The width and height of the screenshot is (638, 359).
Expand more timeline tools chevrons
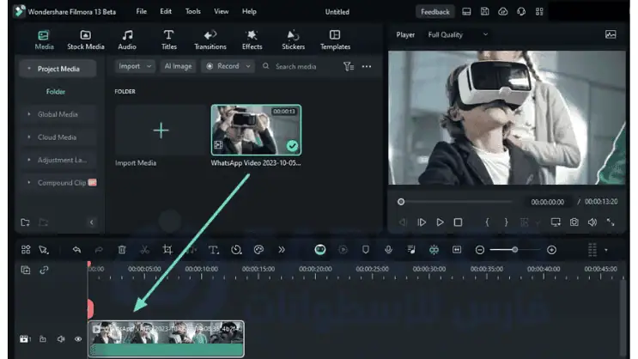(282, 250)
